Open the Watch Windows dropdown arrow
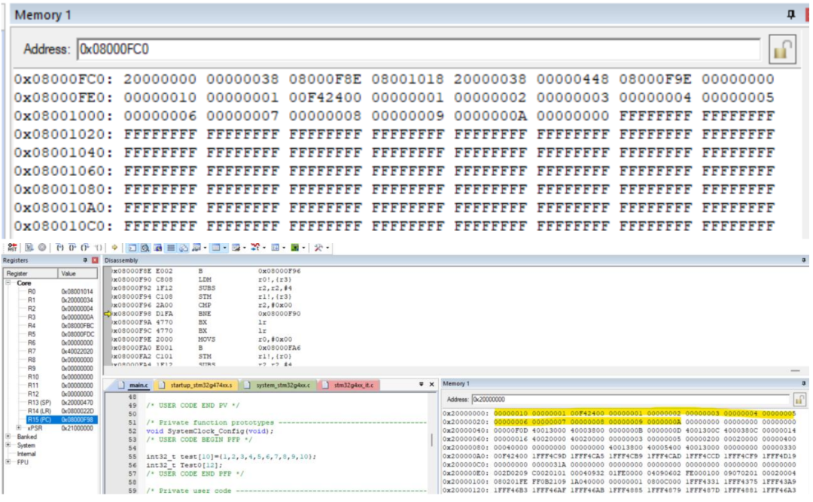This screenshot has height=502, width=813. pos(205,248)
